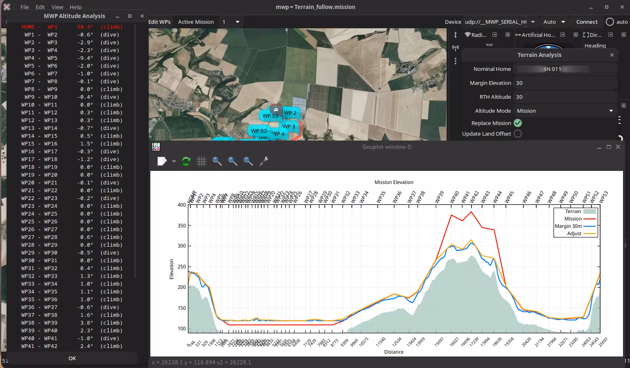Click the Margin Elevation input field
Image resolution: width=630 pixels, height=368 pixels.
tap(565, 83)
